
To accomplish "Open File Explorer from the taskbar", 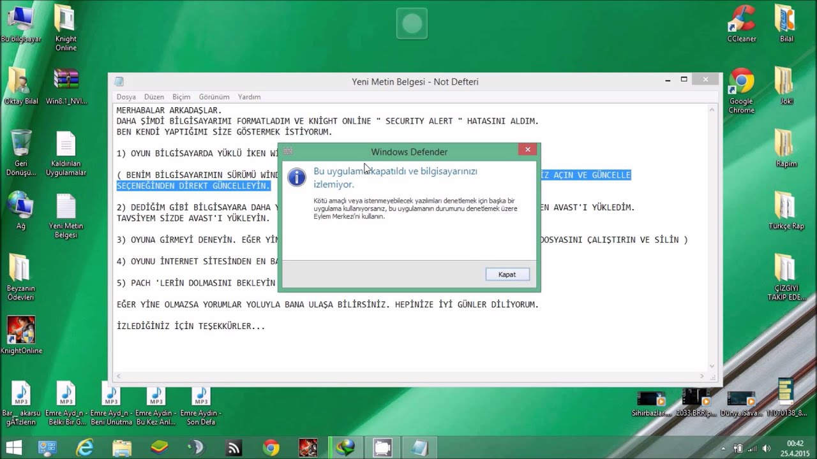I will pyautogui.click(x=122, y=448).
